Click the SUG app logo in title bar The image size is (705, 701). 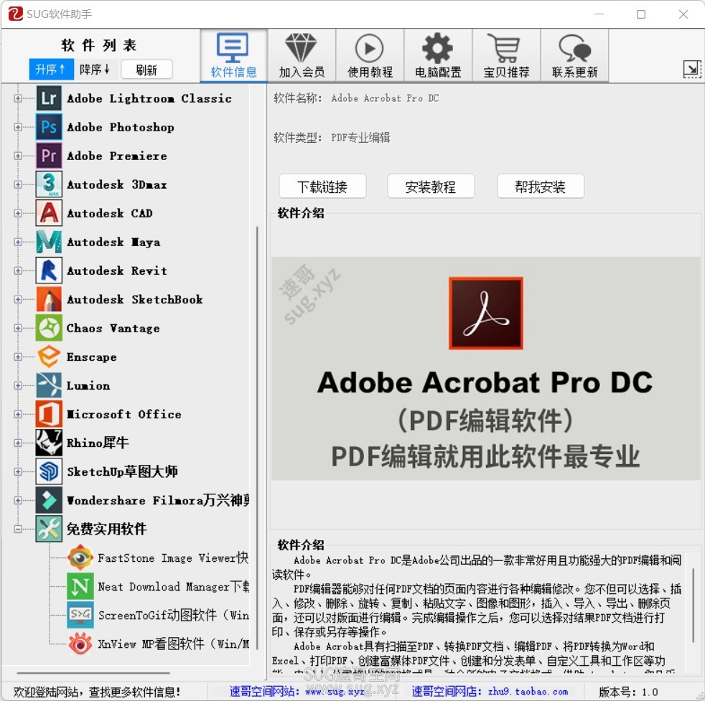pyautogui.click(x=15, y=14)
